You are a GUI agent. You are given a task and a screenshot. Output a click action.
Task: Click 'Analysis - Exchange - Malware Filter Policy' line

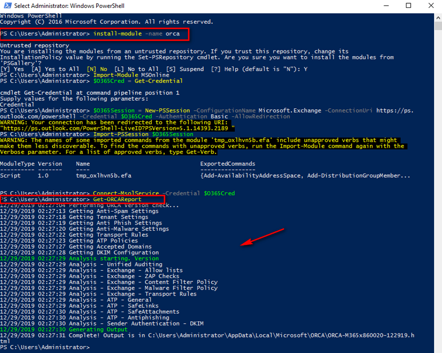(x=109, y=288)
